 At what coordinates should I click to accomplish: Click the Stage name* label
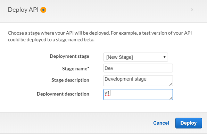coord(76,69)
